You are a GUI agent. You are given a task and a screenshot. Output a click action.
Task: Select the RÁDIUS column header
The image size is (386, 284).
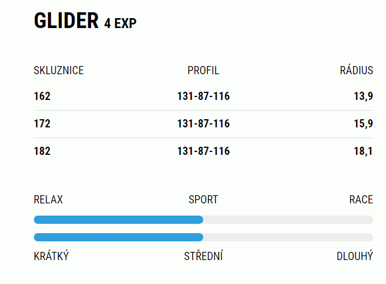click(356, 70)
